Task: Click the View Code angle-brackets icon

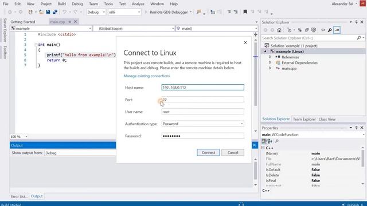Action: (x=323, y=30)
